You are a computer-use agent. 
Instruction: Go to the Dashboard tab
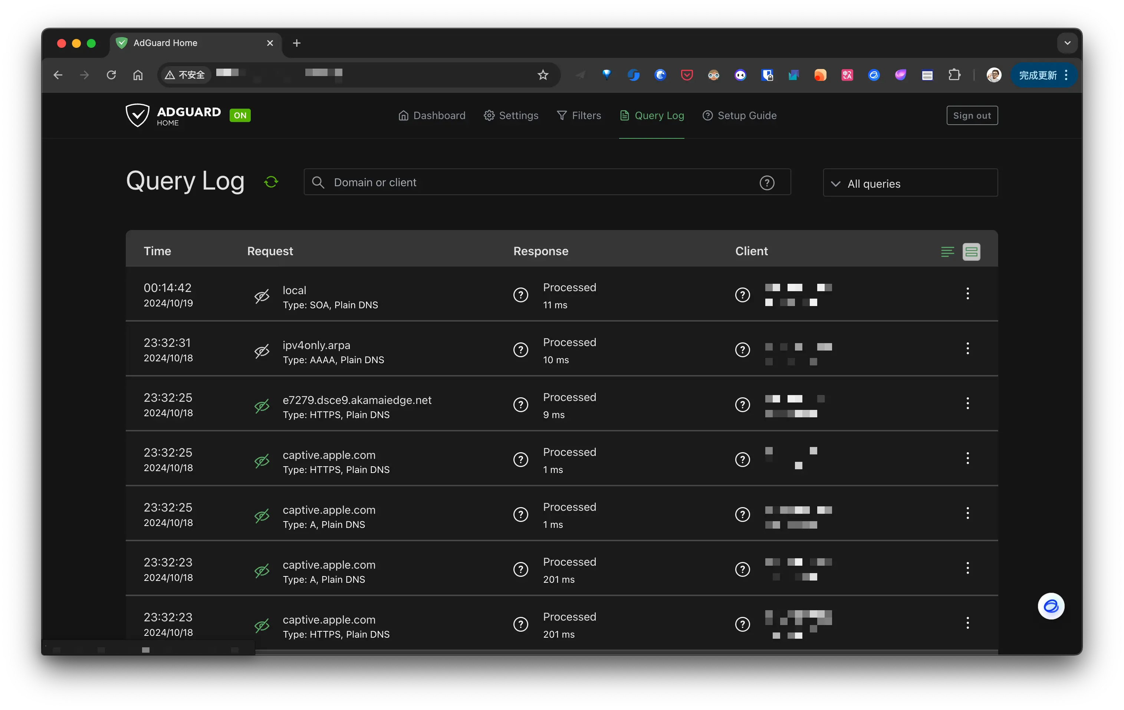point(432,115)
